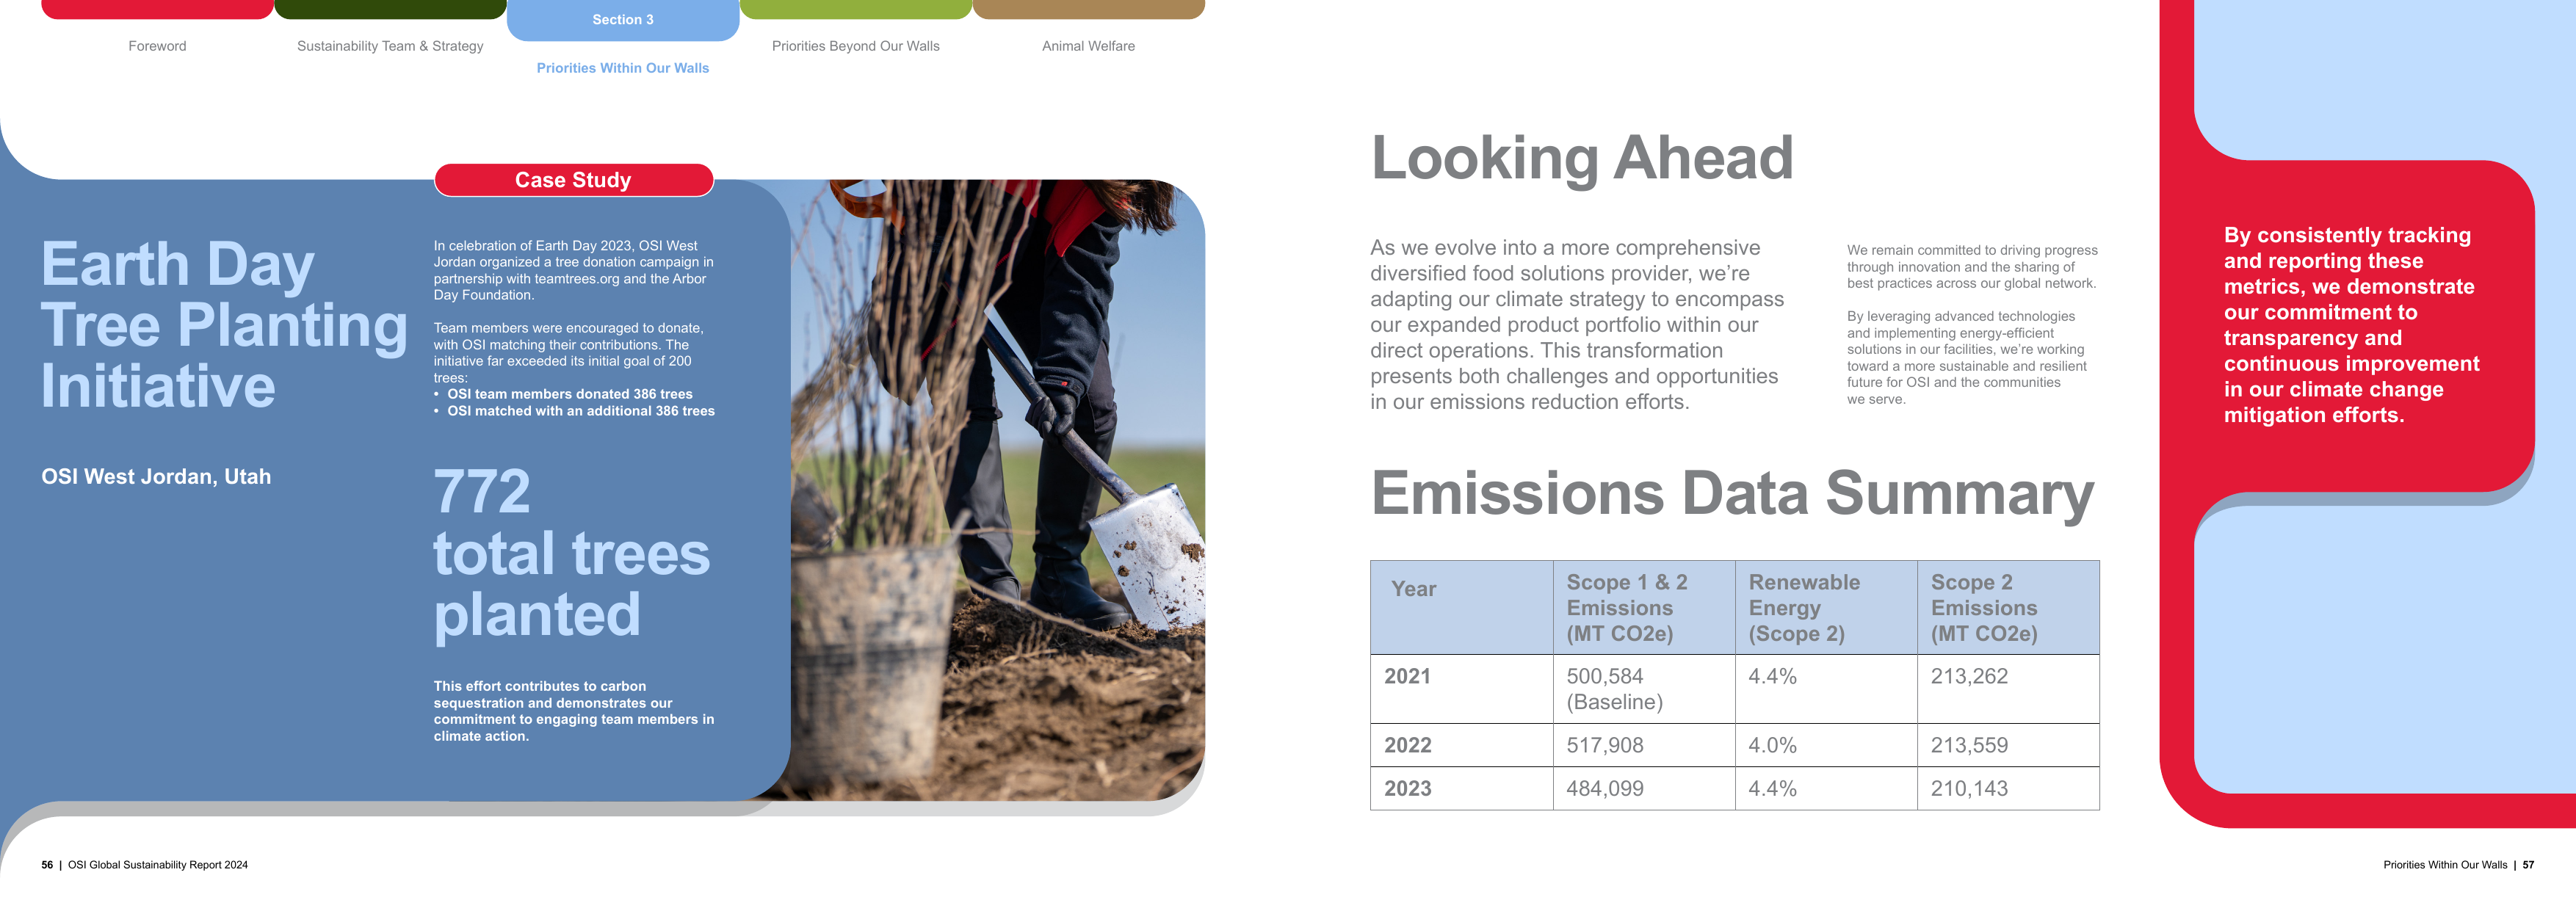Open the Foreword section tab
Image resolution: width=2576 pixels, height=911 pixels.
(157, 46)
